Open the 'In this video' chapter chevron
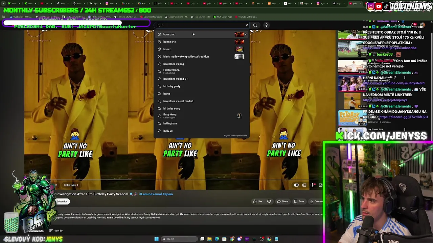This screenshot has width=433, height=243. click(x=77, y=185)
